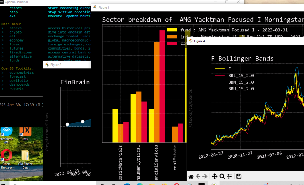Click the Back arrow in Figure 4 toolbar
The image size is (304, 185).
click(x=198, y=177)
